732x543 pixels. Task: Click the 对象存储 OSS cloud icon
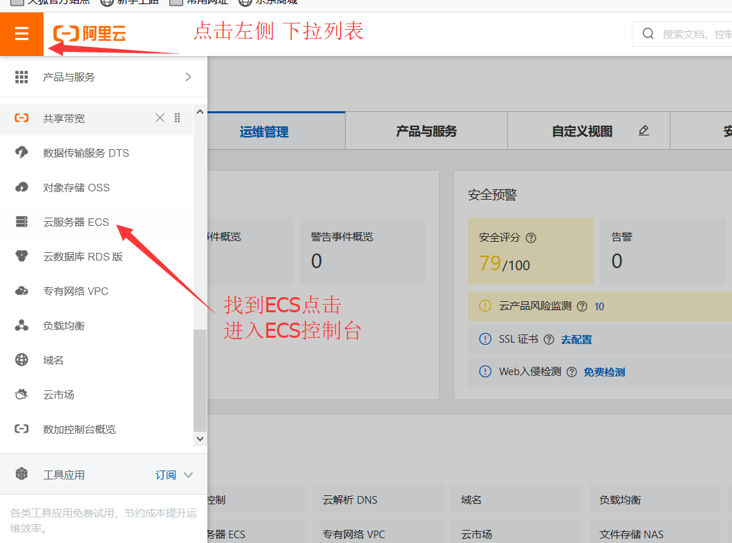pos(21,187)
